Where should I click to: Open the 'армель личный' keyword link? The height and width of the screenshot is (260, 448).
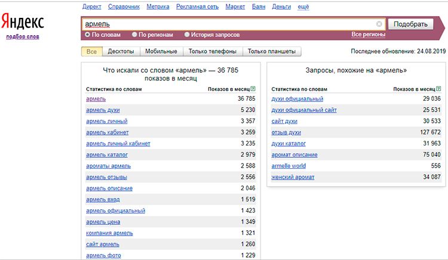107,121
